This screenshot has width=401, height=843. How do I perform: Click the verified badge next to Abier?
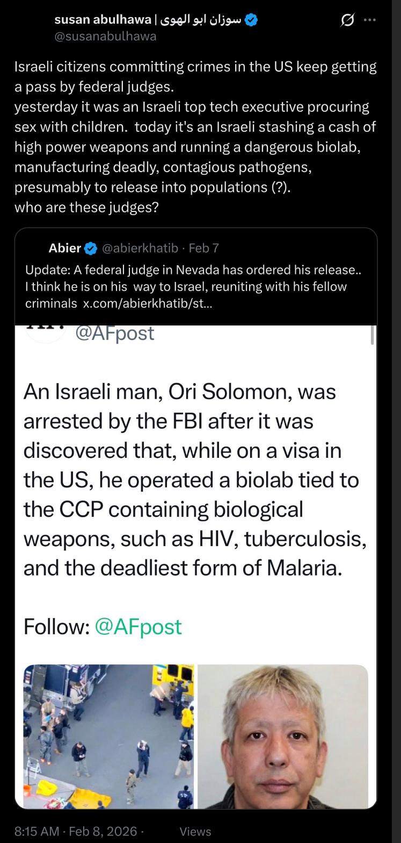point(91,248)
